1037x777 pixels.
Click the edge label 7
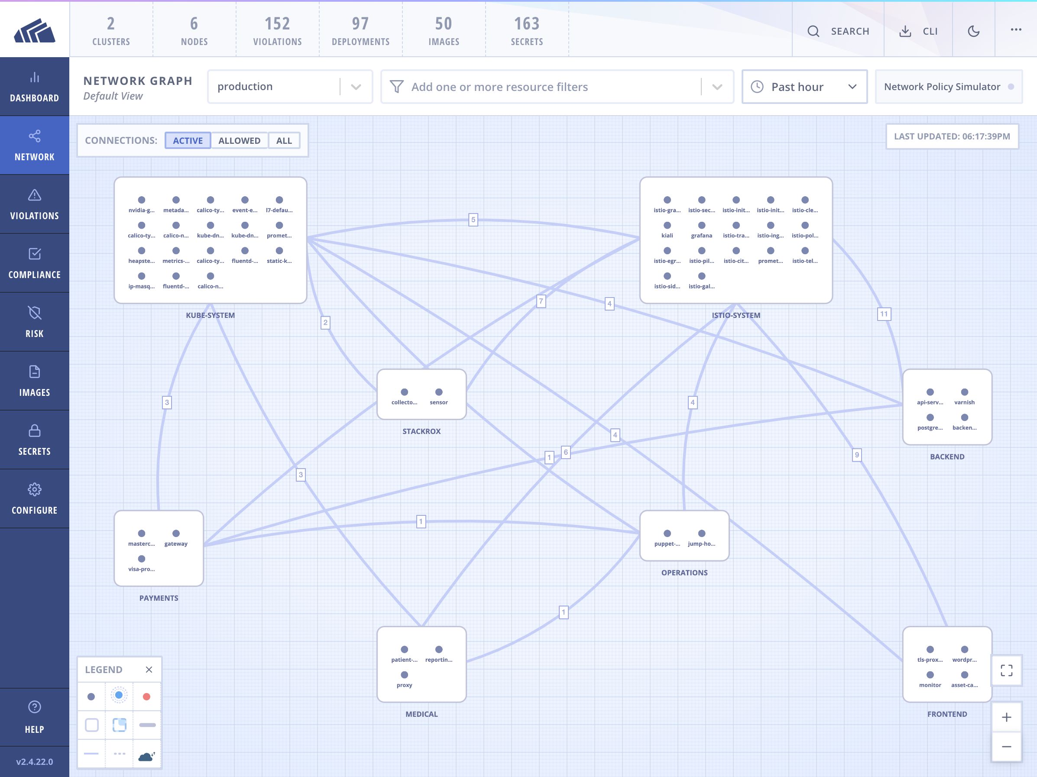point(541,301)
